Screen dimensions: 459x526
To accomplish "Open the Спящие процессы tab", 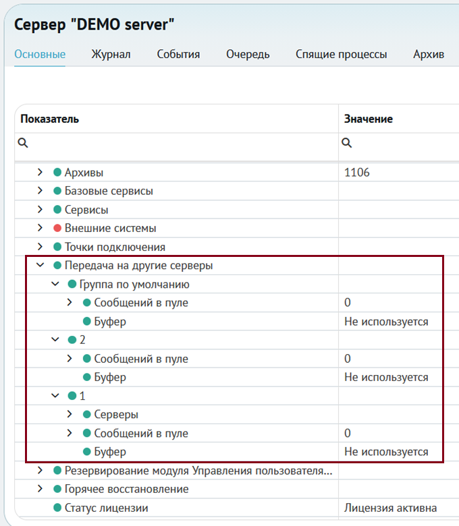I will [341, 55].
